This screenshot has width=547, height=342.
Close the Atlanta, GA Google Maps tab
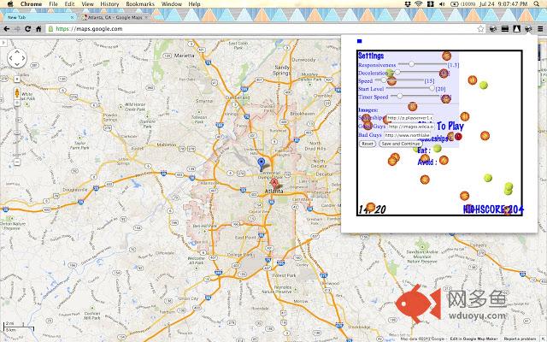tap(146, 17)
